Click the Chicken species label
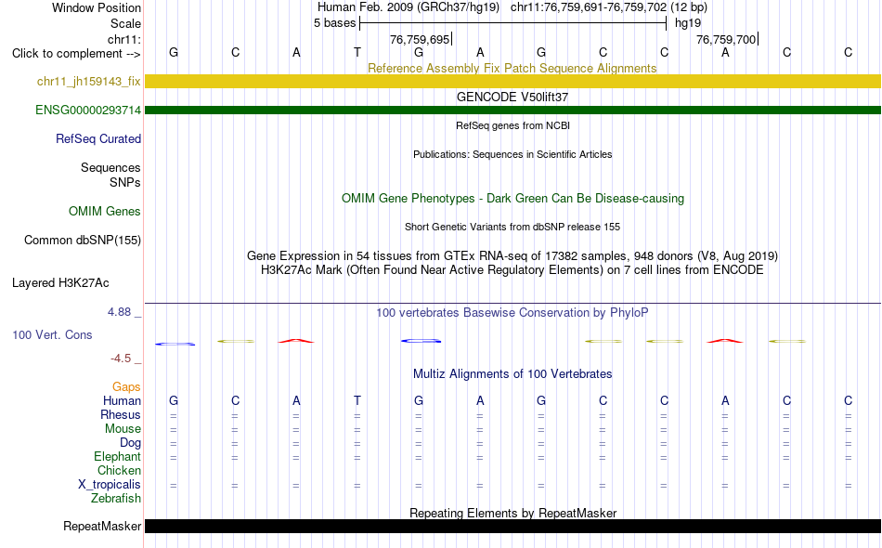Viewport: 882px width, 548px height. (119, 470)
